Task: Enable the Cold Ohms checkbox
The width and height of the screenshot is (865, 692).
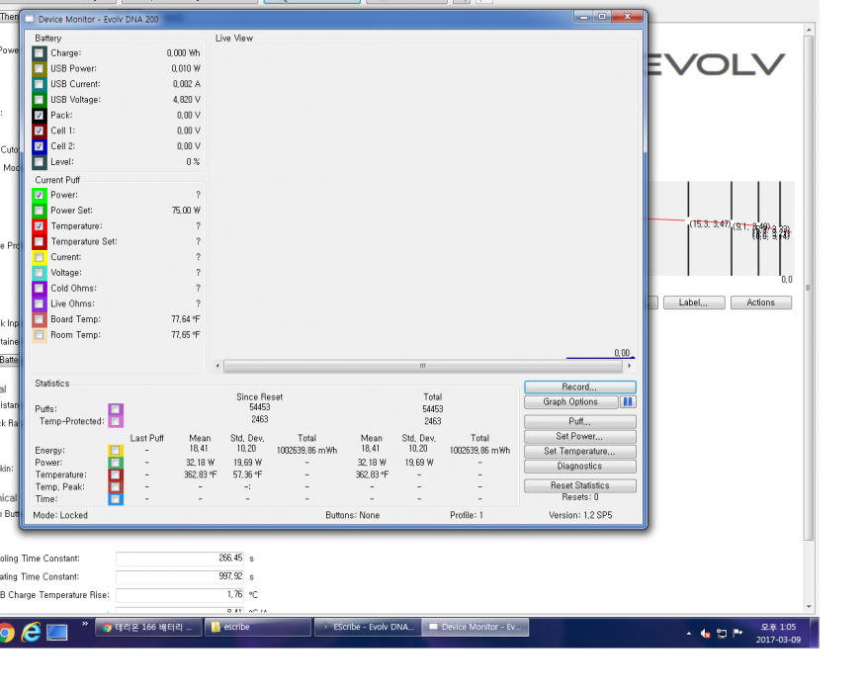Action: (39, 288)
